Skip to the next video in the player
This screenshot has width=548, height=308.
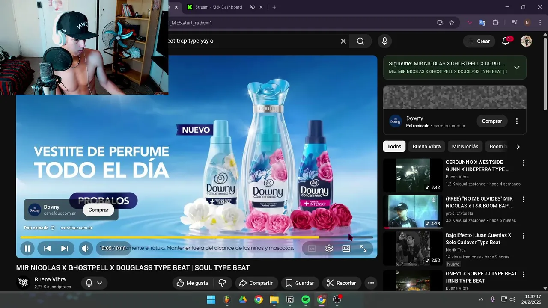coord(64,248)
